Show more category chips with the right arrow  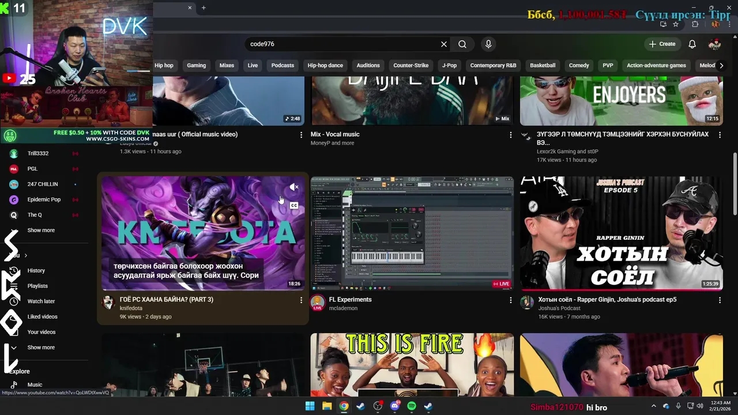point(721,65)
